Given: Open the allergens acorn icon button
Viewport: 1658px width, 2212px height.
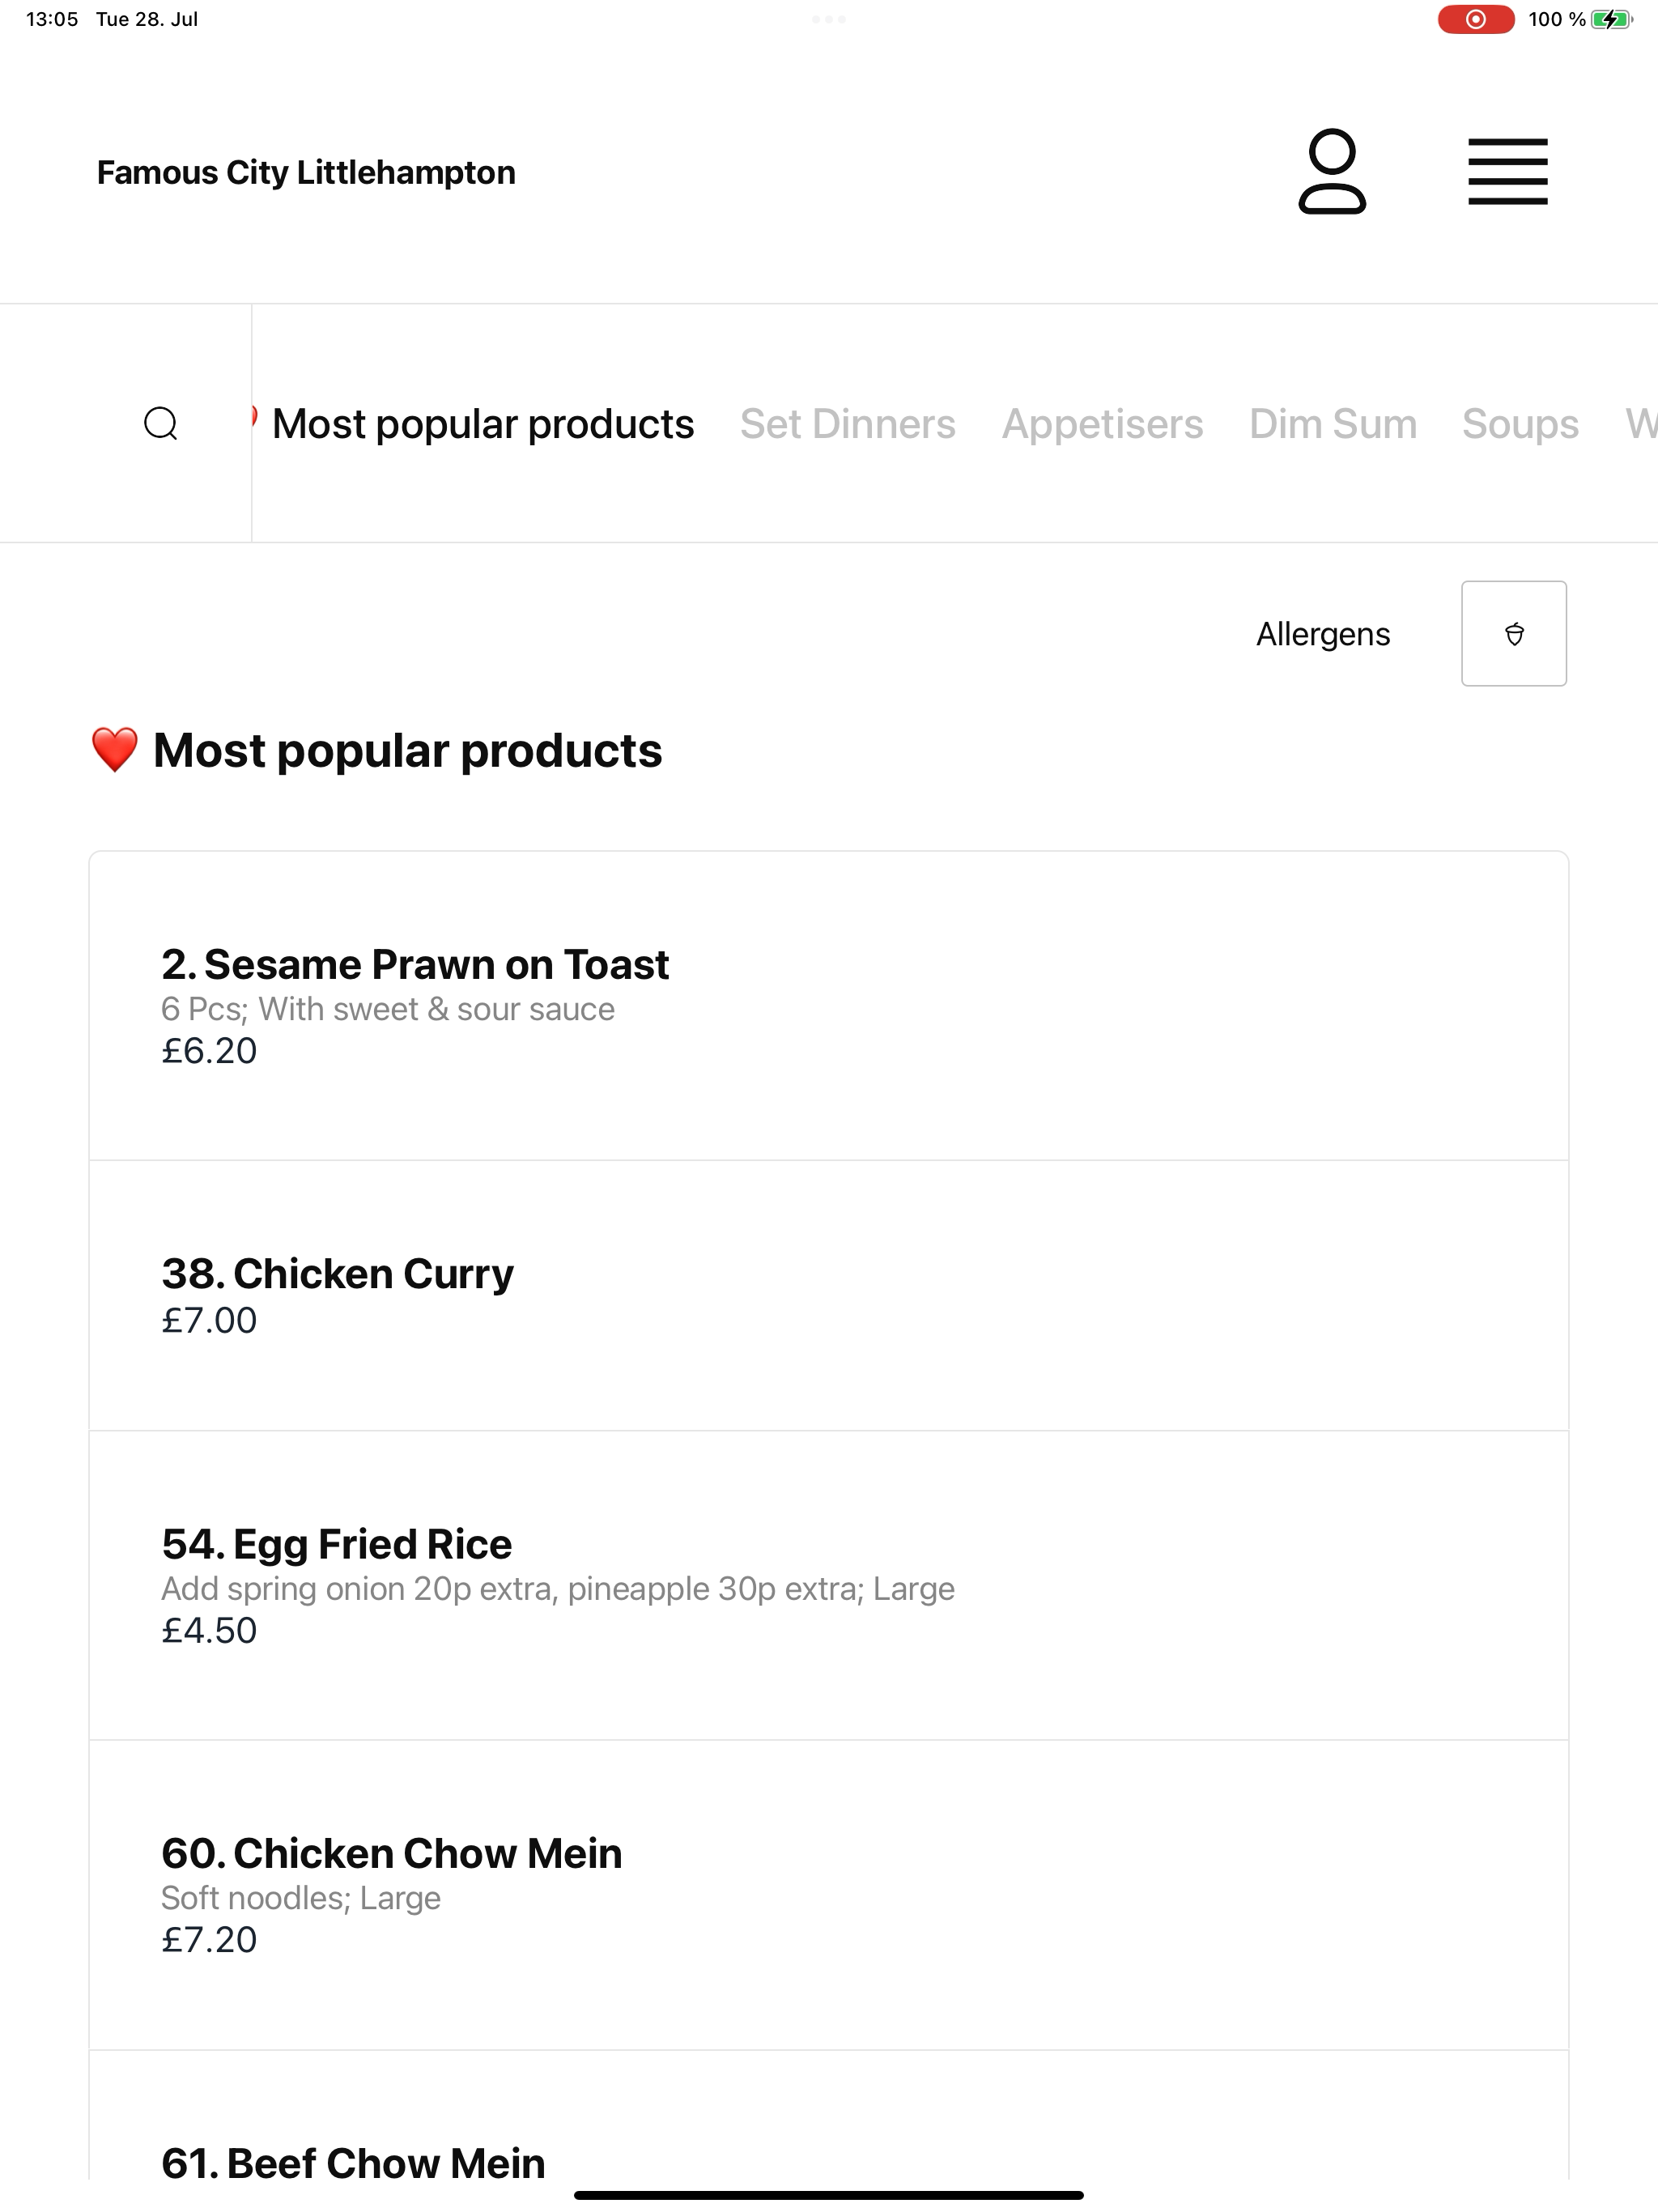Looking at the screenshot, I should pyautogui.click(x=1513, y=633).
